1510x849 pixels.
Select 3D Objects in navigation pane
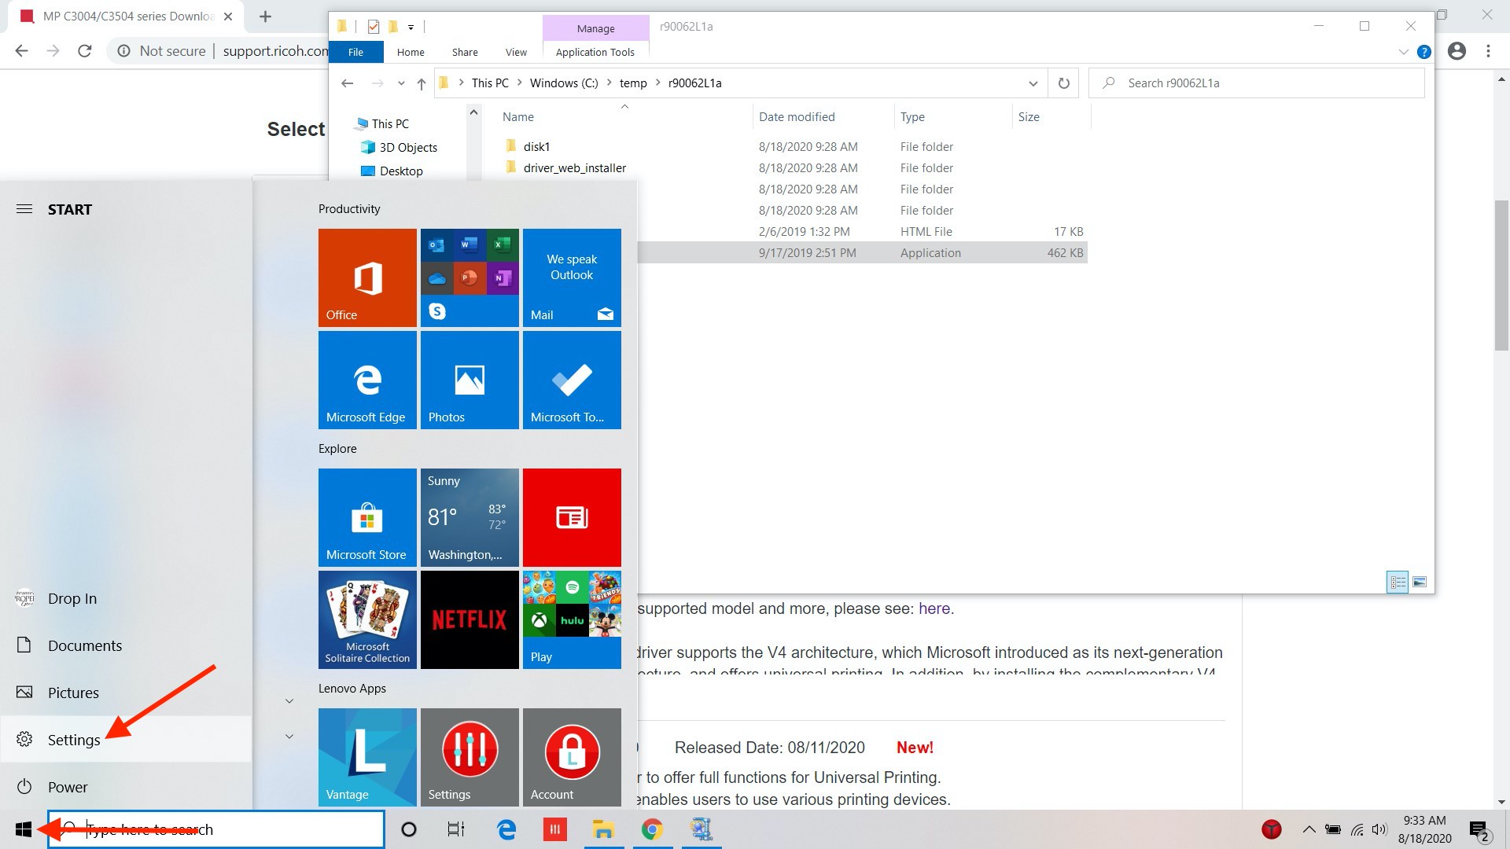click(x=408, y=148)
